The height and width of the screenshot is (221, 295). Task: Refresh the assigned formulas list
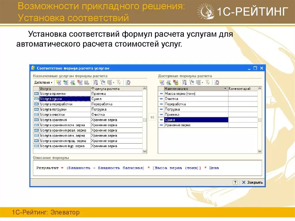coord(128,82)
